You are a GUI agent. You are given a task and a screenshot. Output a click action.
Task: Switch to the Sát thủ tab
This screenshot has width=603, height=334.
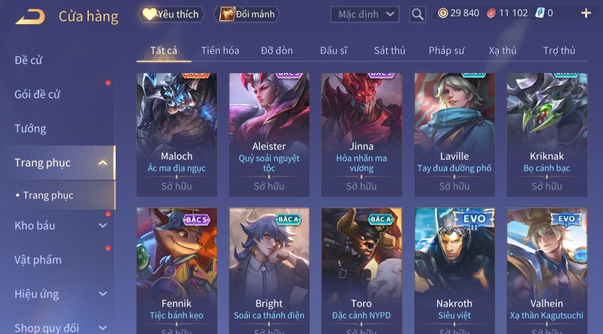click(389, 51)
